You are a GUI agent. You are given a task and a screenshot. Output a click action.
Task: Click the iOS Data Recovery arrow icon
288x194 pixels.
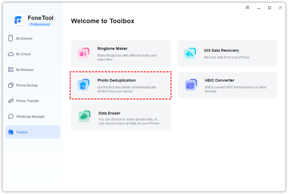(190, 54)
